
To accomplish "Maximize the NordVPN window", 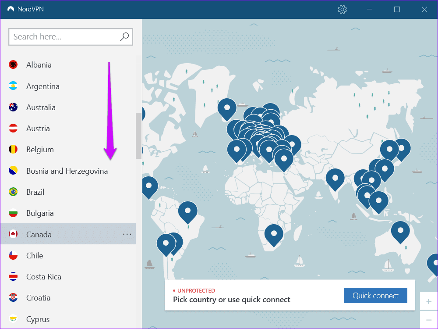I will click(x=397, y=10).
